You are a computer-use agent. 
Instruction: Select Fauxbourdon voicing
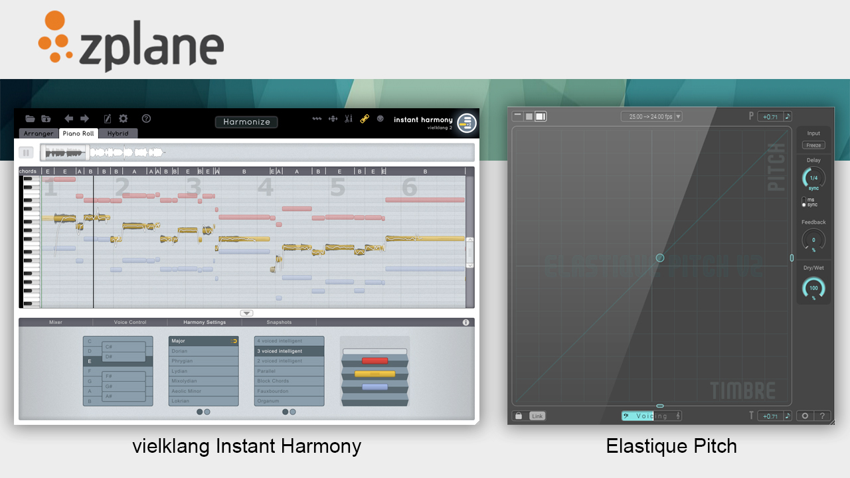[x=289, y=391]
